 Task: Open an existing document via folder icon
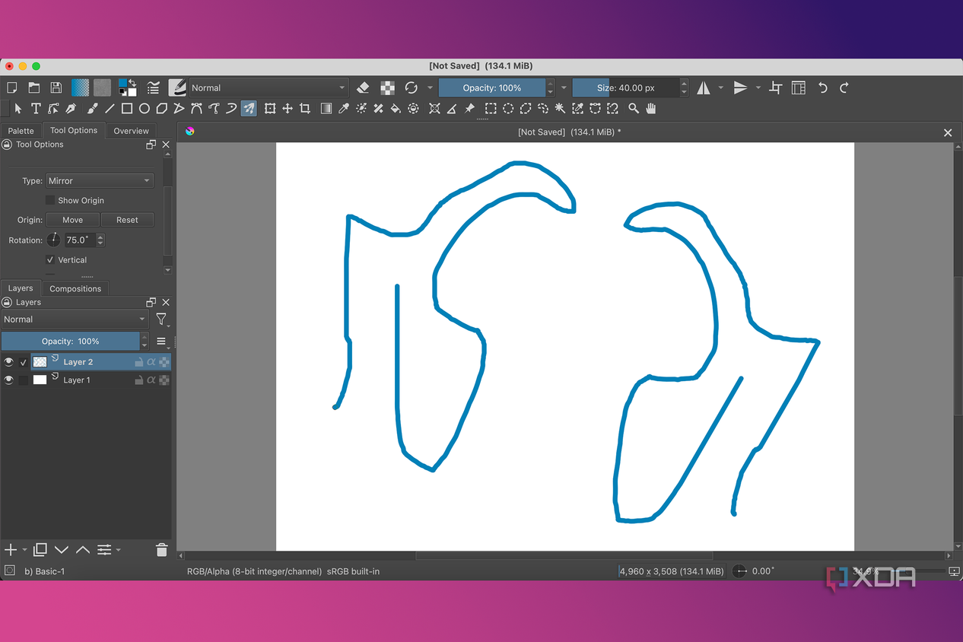pyautogui.click(x=33, y=88)
